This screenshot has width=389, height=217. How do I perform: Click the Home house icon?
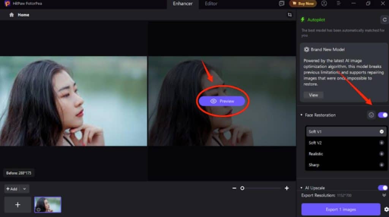tap(11, 15)
